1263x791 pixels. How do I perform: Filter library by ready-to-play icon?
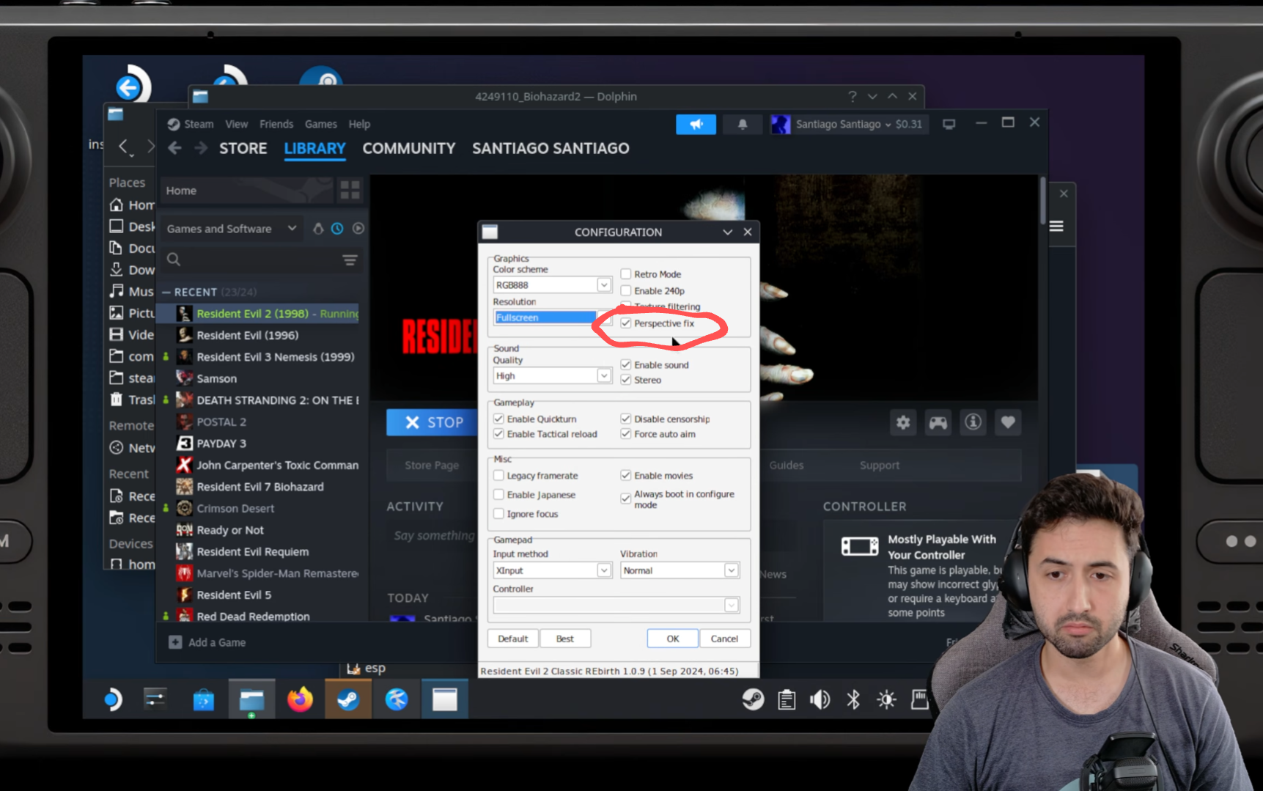point(358,229)
